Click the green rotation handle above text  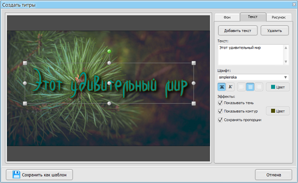(109, 51)
